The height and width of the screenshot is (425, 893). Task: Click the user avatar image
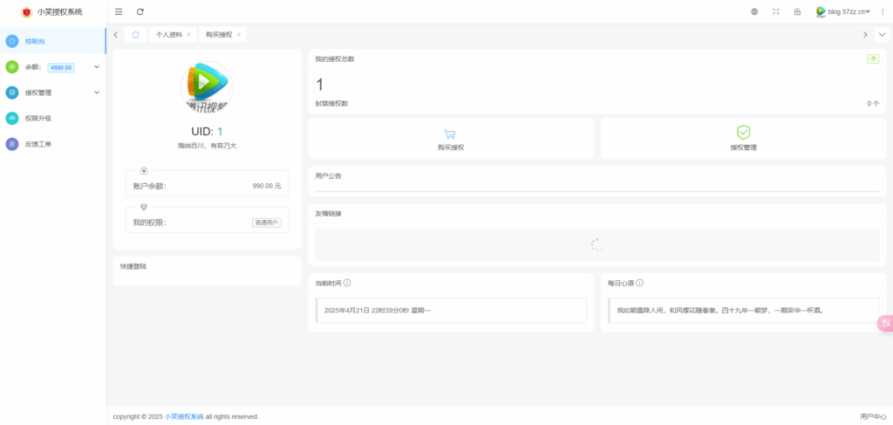pyautogui.click(x=207, y=86)
